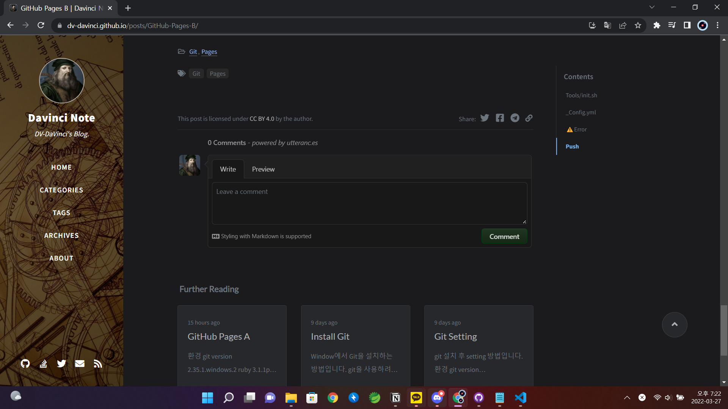Jump to _Config.yml in Contents
Screen dimensions: 728x409
tap(581, 112)
